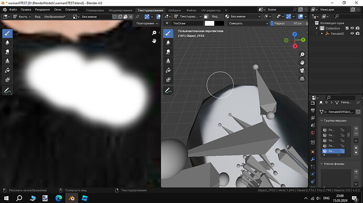Open the Правка menu
Viewport: 363px width, 203px height.
point(26,9)
